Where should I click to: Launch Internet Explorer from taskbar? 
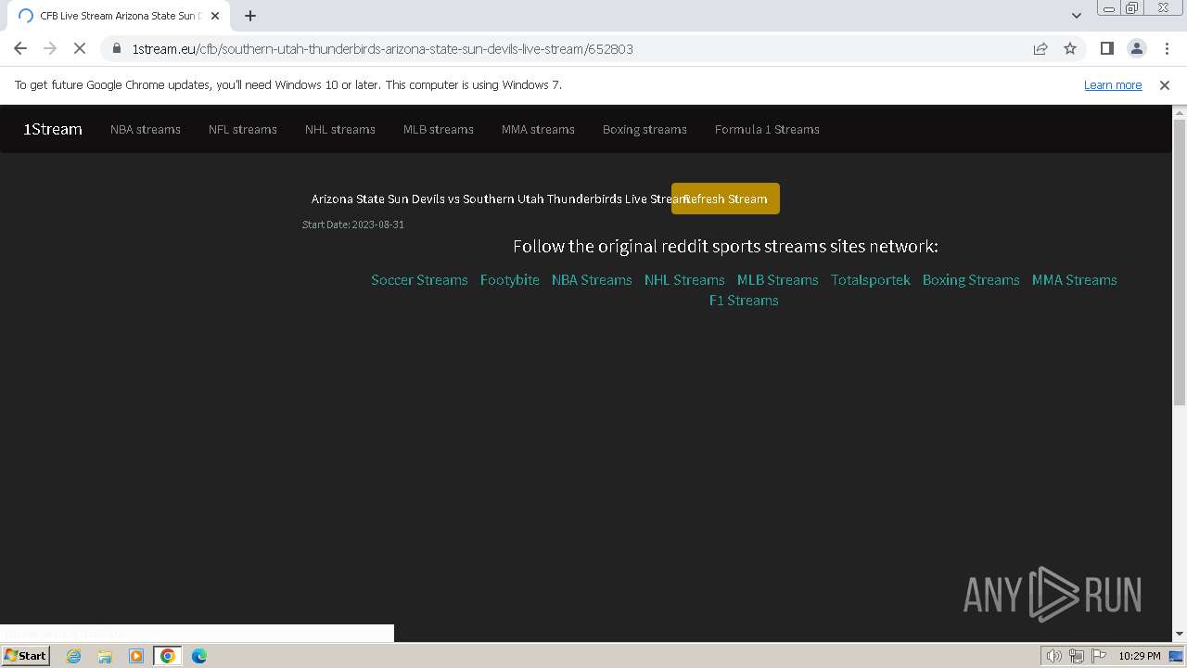[x=73, y=656]
